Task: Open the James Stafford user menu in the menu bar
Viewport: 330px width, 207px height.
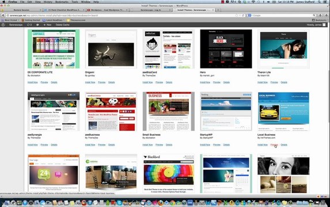Action: coord(305,2)
